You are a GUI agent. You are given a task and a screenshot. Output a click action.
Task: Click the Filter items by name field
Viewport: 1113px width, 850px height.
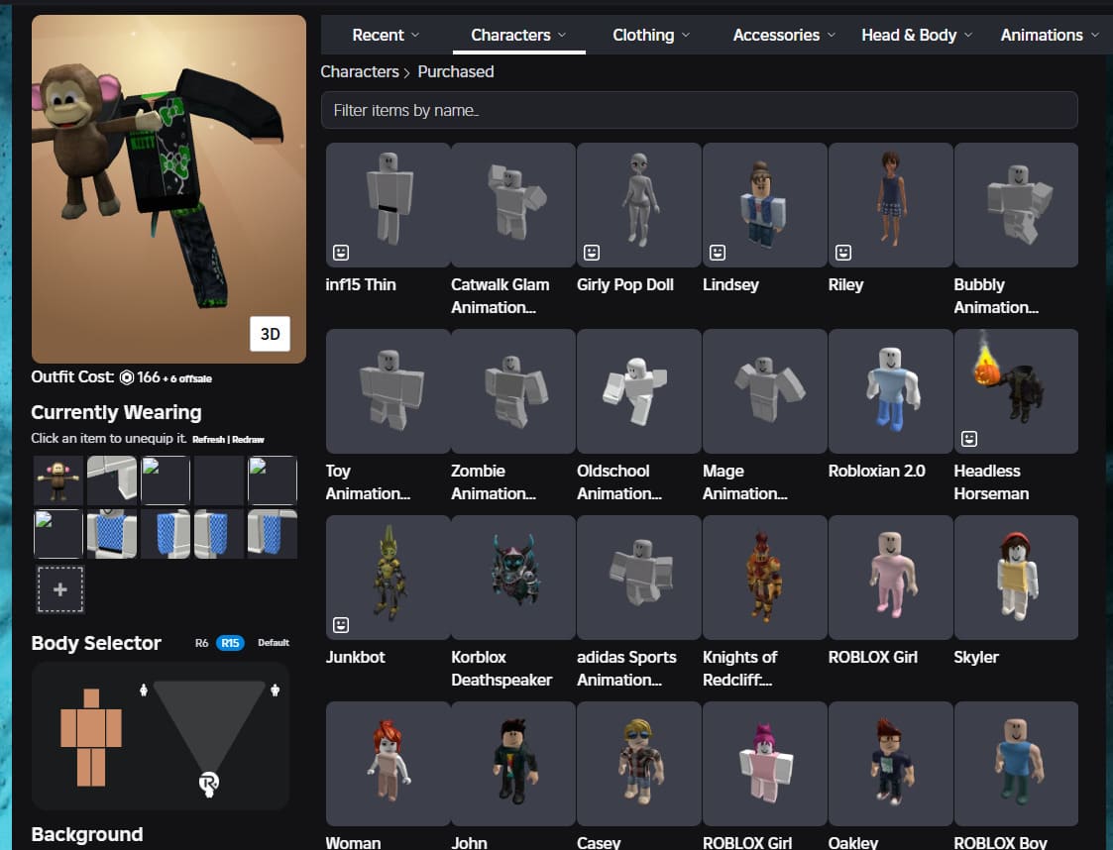coord(699,110)
